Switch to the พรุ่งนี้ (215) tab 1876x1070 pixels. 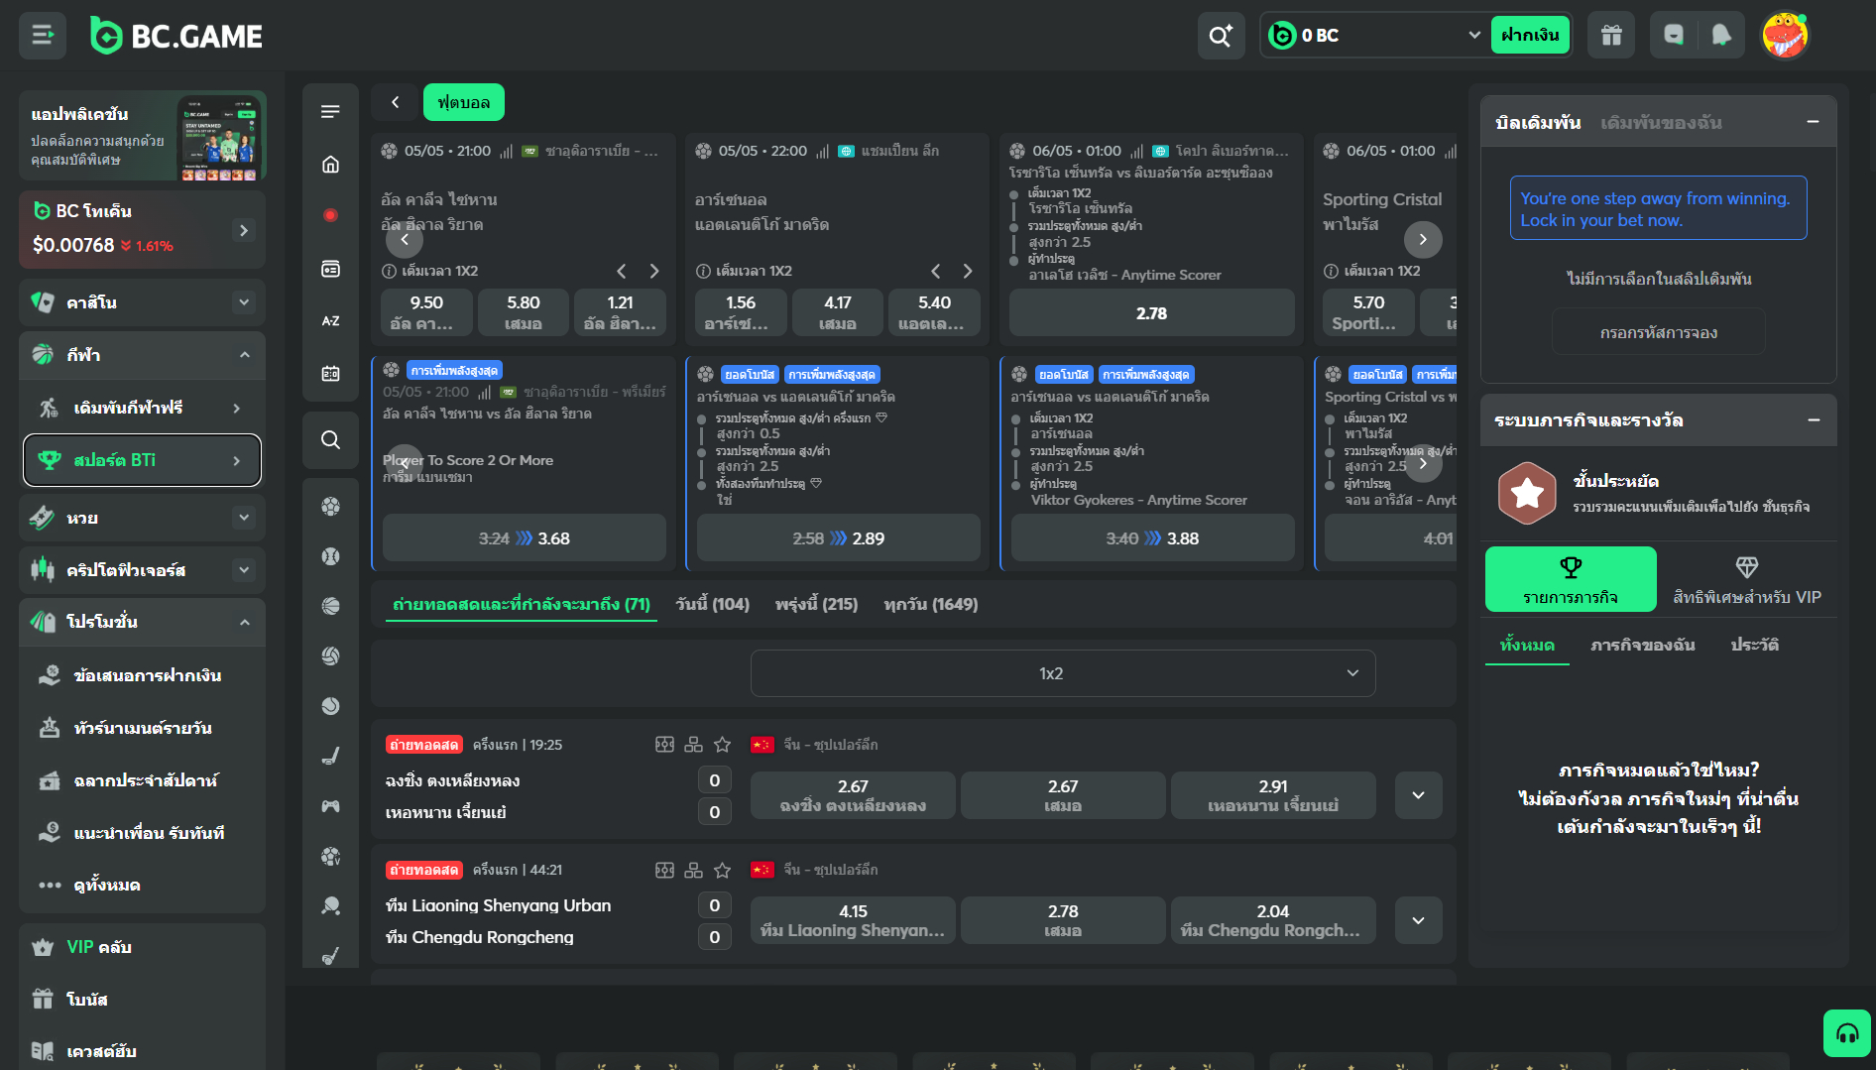(816, 604)
